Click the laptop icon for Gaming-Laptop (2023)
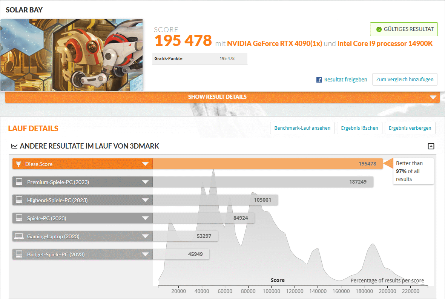The width and height of the screenshot is (445, 299). pyautogui.click(x=19, y=236)
